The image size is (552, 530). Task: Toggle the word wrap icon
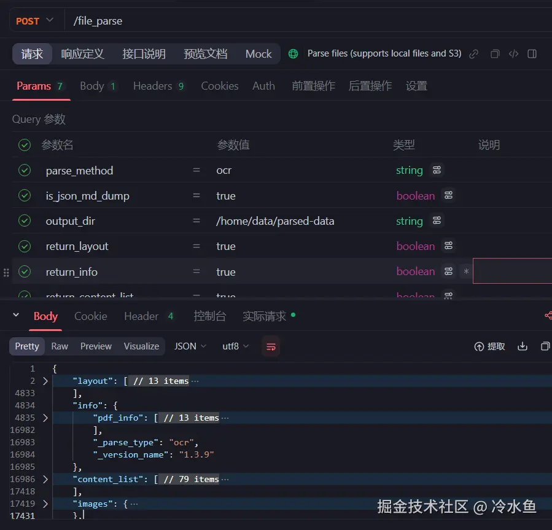[x=271, y=347]
